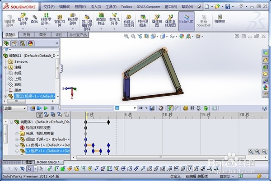Open DisplayManager tab icon
This screenshot has width=271, height=181.
pyautogui.click(x=30, y=43)
